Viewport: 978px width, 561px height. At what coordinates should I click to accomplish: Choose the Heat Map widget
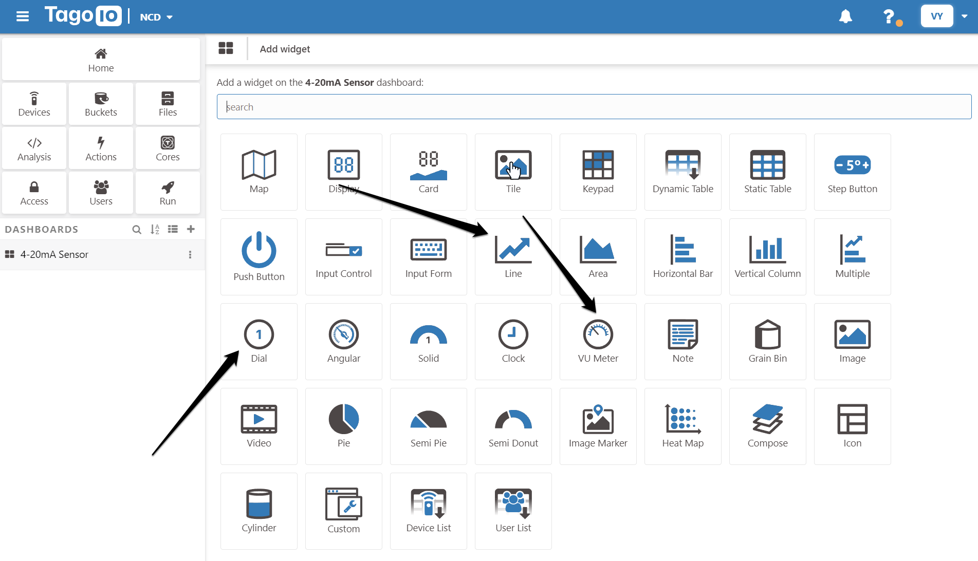click(682, 426)
